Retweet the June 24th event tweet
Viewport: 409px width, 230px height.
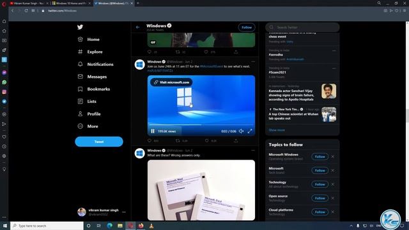pos(178,141)
